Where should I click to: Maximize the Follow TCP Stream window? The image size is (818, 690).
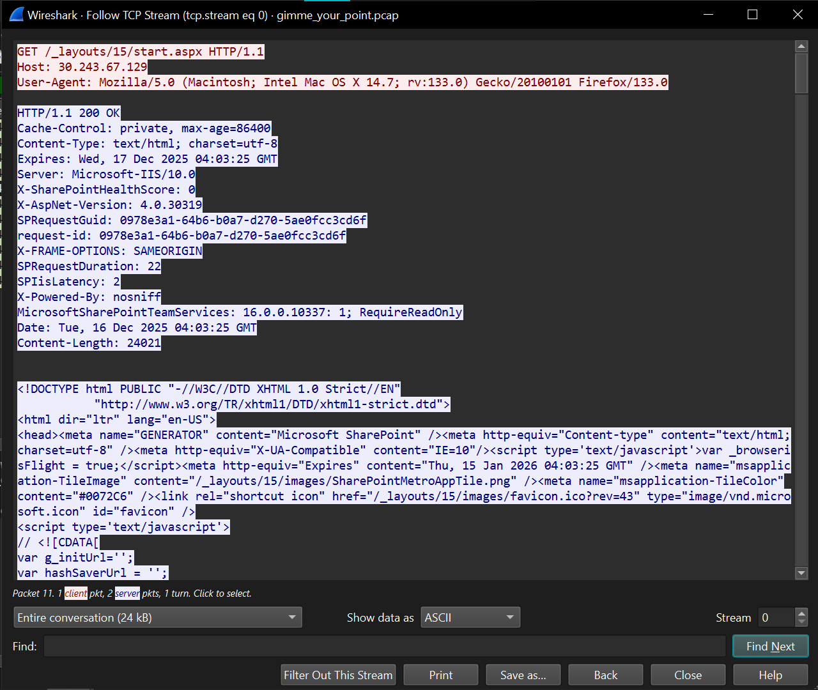pyautogui.click(x=752, y=14)
